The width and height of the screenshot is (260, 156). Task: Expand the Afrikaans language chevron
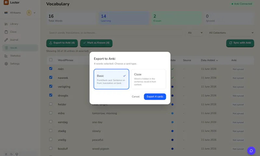pos(34,13)
